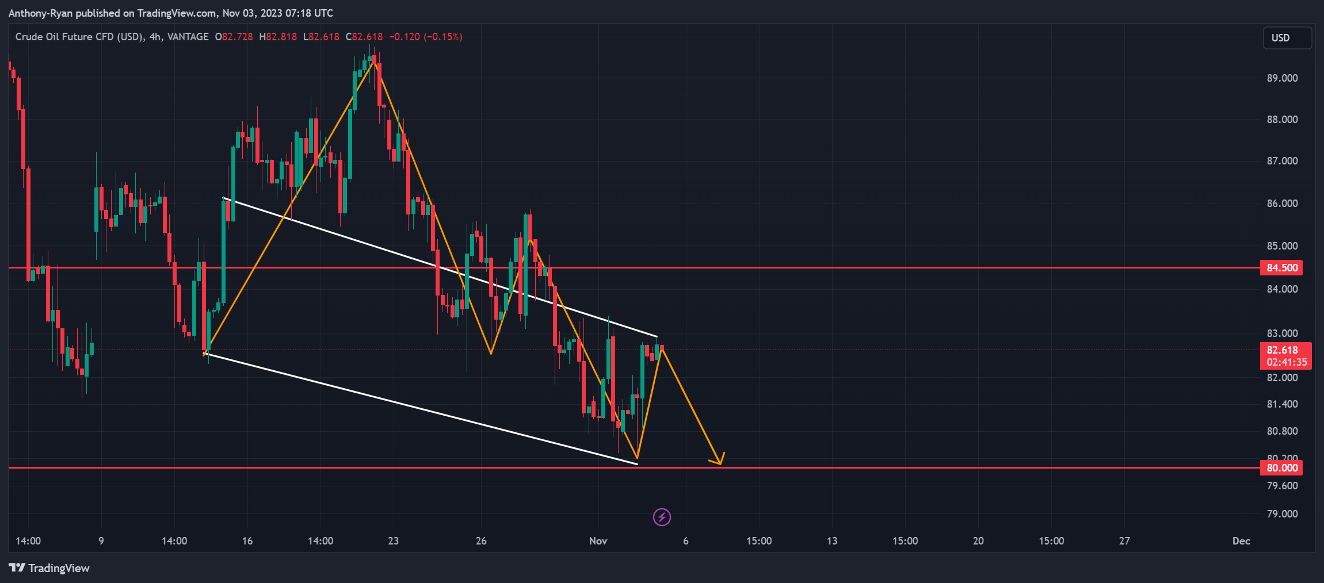
Task: Click the 9 date label on time axis
Action: (x=101, y=541)
